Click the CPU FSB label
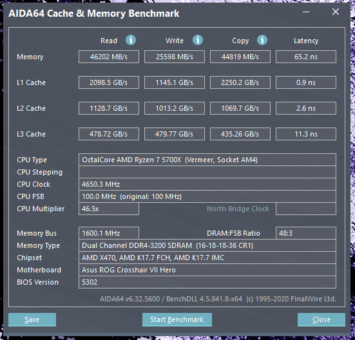Viewport: 355px width, 340px height. [30, 196]
